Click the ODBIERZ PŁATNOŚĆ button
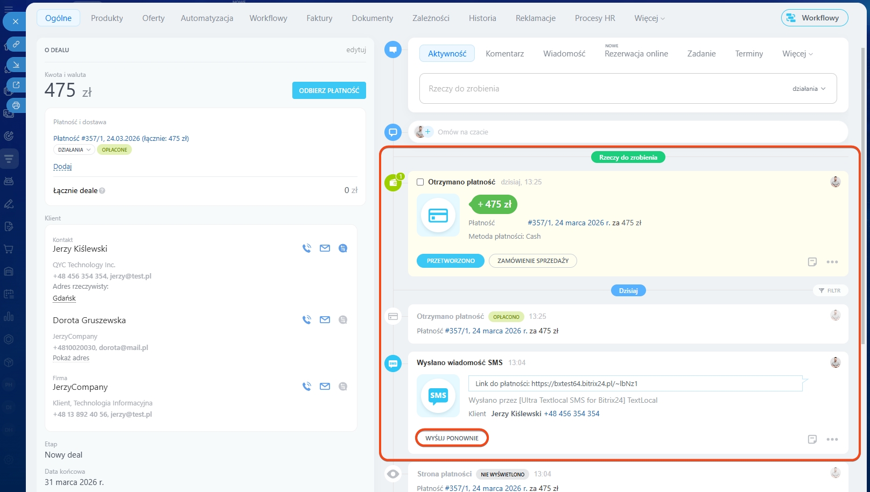870x492 pixels. coord(329,90)
